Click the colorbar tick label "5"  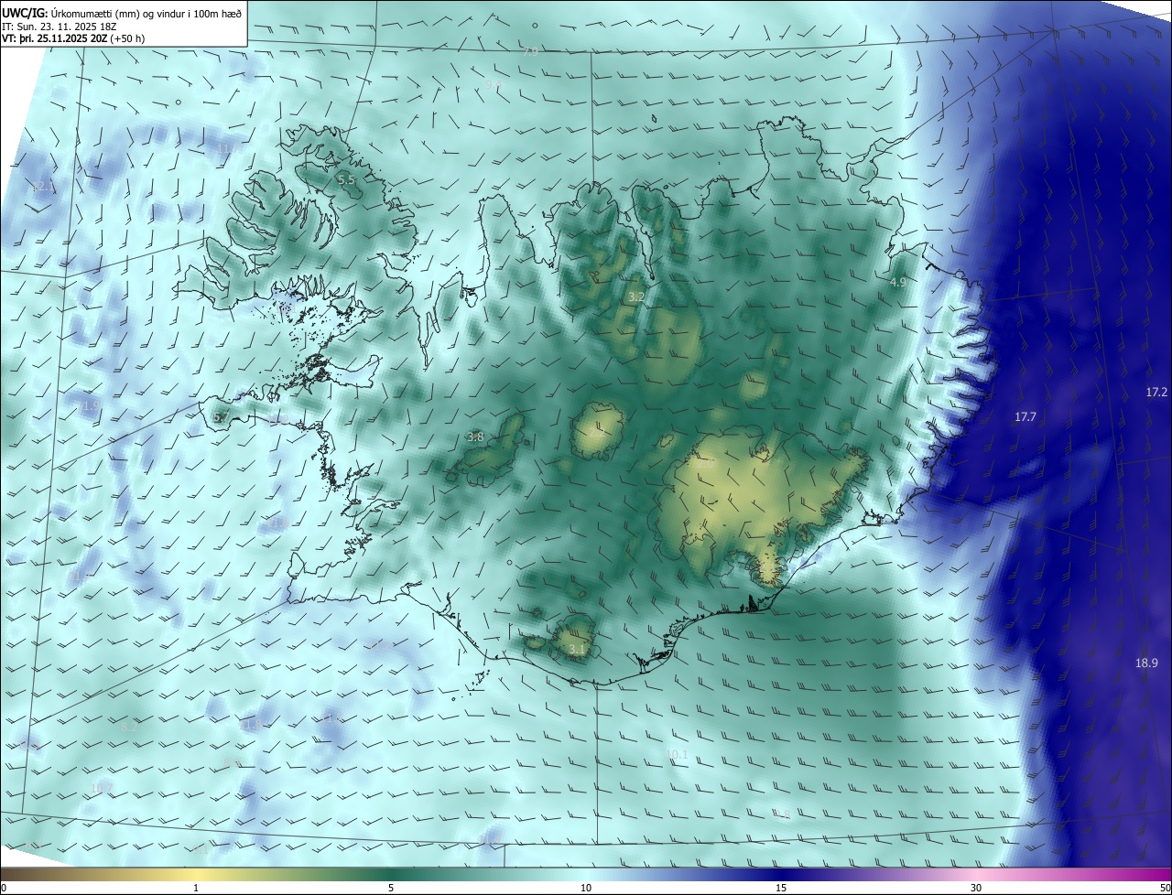391,888
